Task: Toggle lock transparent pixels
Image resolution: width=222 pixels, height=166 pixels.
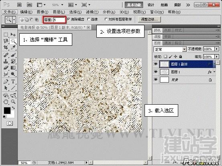Action: (x=165, y=57)
